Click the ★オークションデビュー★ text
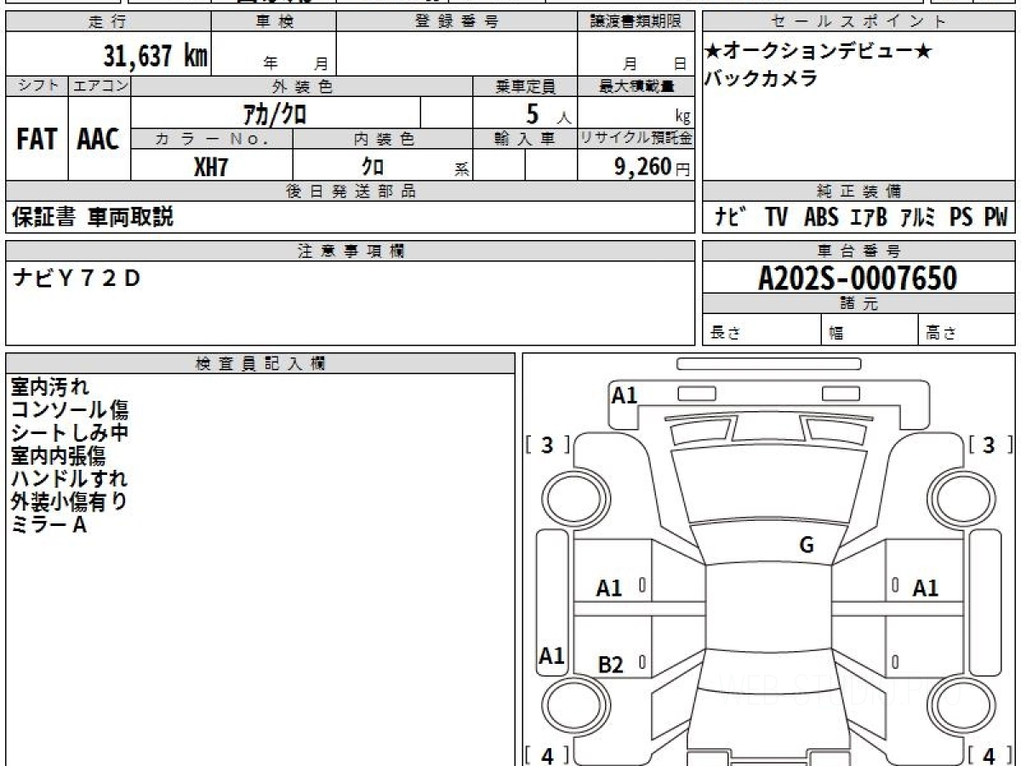The image size is (1021, 766). pos(819,51)
